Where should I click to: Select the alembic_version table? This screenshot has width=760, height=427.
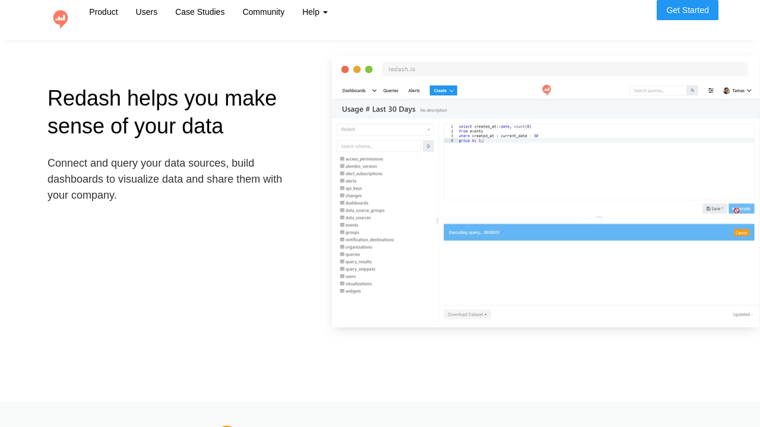tap(359, 167)
